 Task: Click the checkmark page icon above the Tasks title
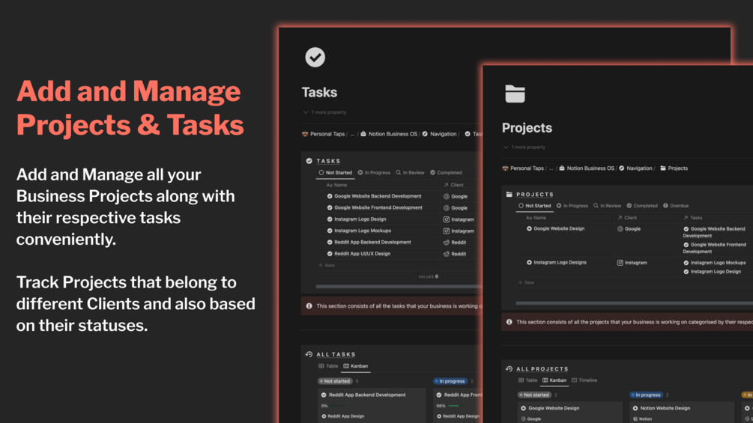(315, 58)
